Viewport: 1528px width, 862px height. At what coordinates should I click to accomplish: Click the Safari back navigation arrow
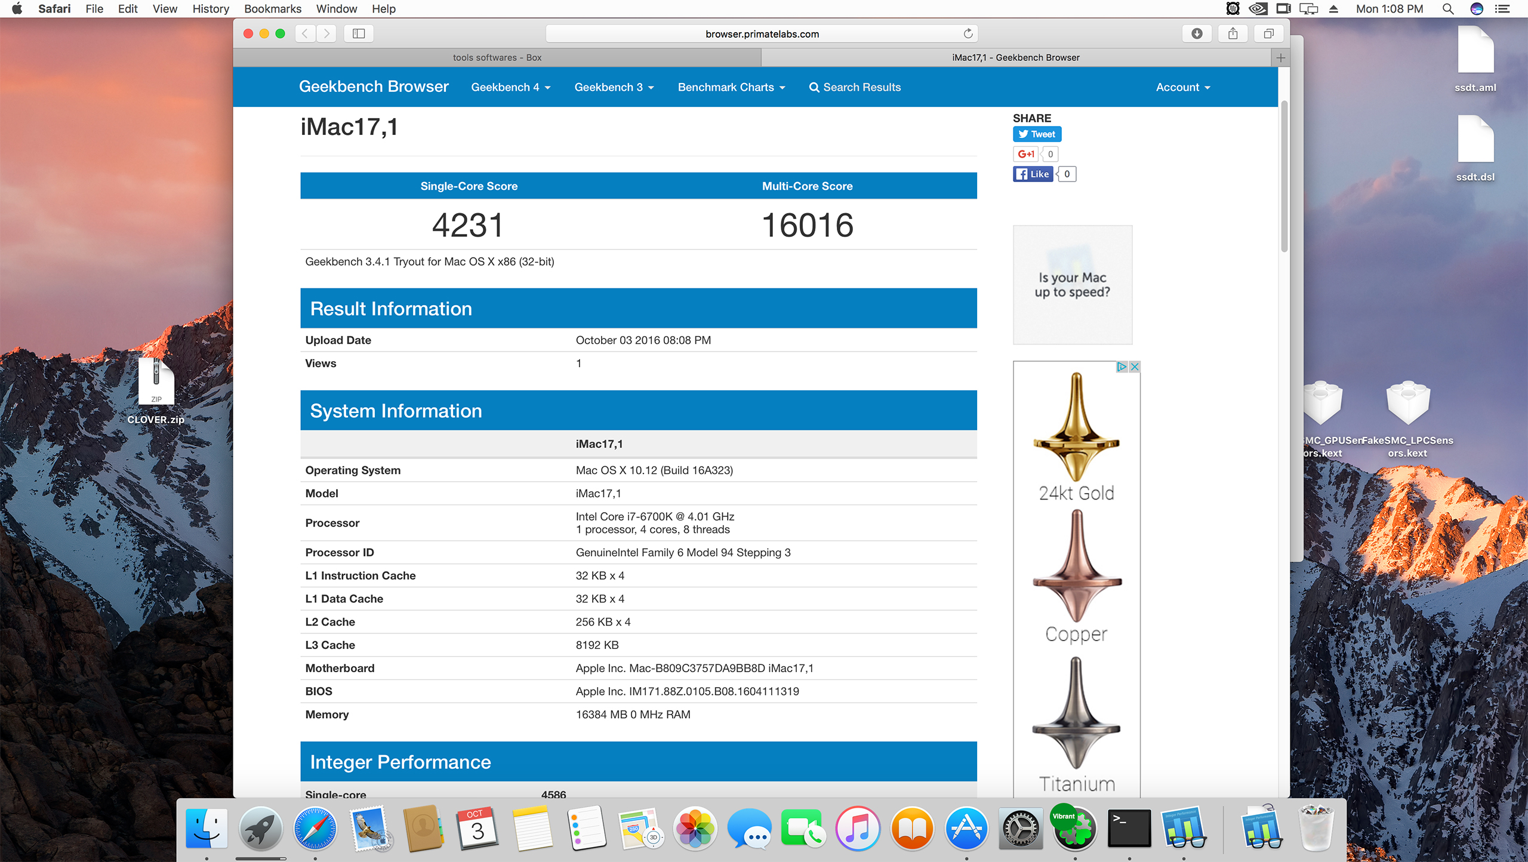(x=305, y=33)
